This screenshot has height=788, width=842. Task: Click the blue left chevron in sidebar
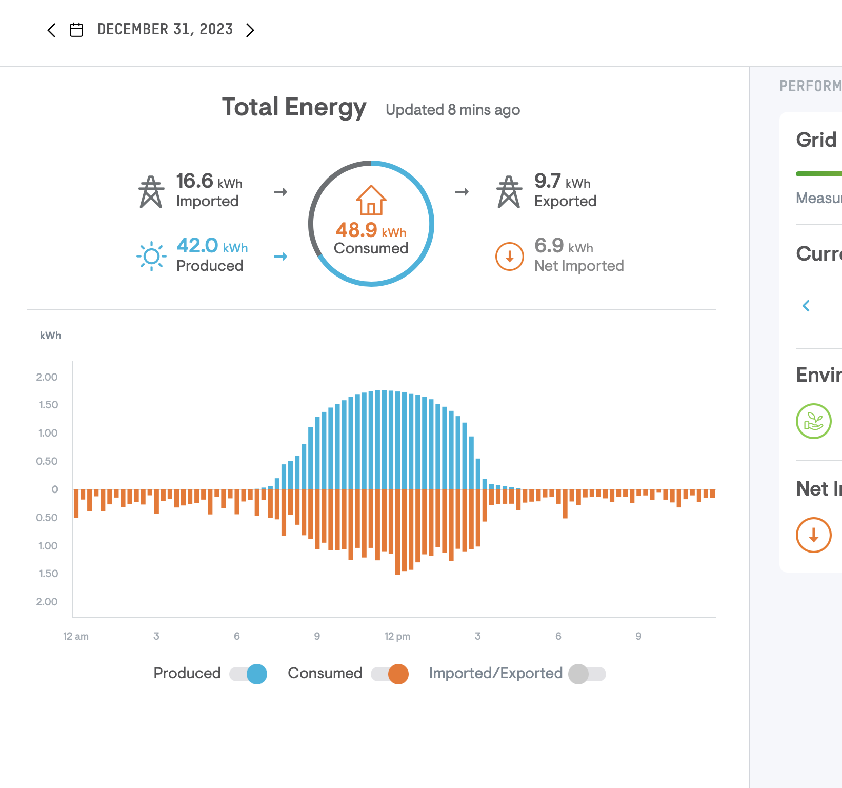(x=806, y=306)
